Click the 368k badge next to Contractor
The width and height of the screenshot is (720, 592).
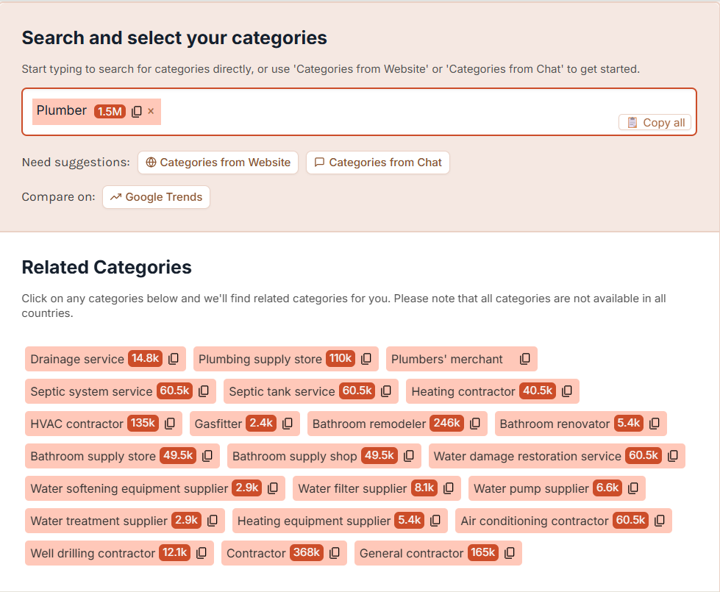tap(306, 552)
